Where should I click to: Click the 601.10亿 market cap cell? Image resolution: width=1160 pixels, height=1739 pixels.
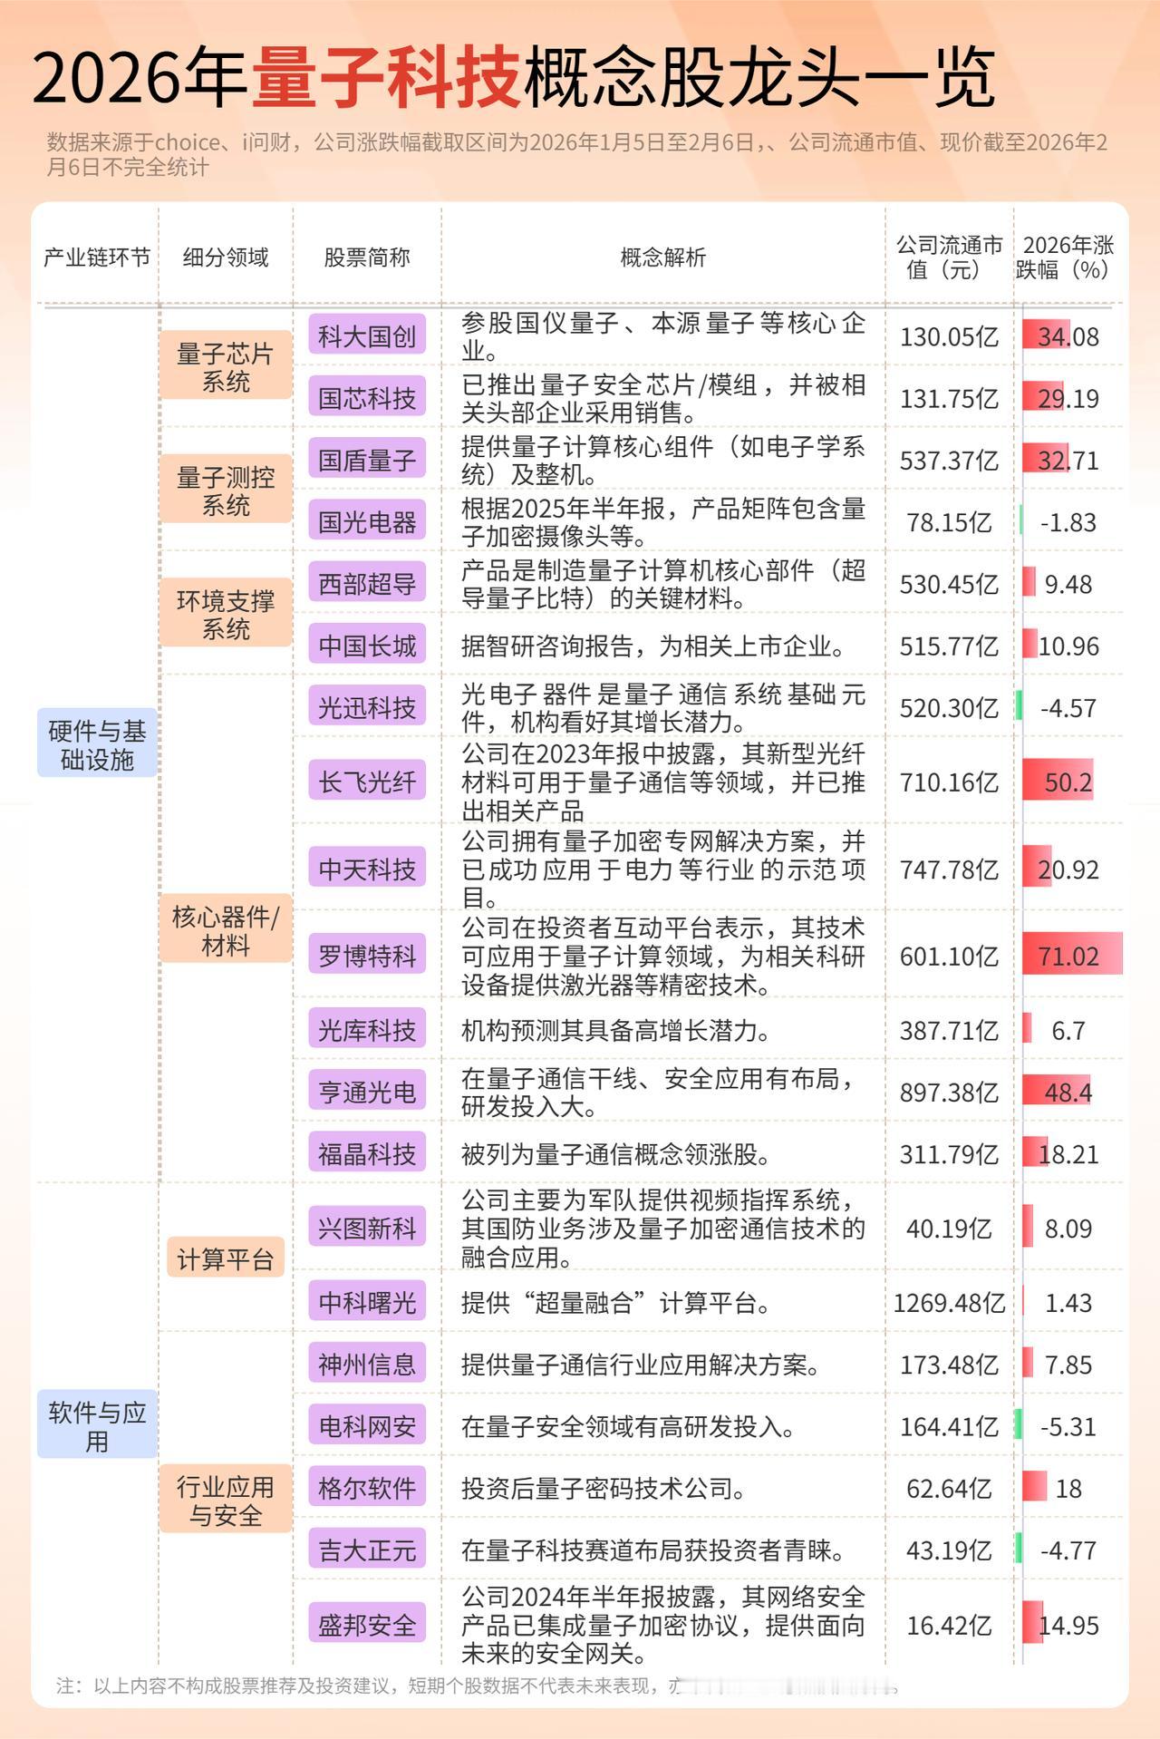point(949,956)
